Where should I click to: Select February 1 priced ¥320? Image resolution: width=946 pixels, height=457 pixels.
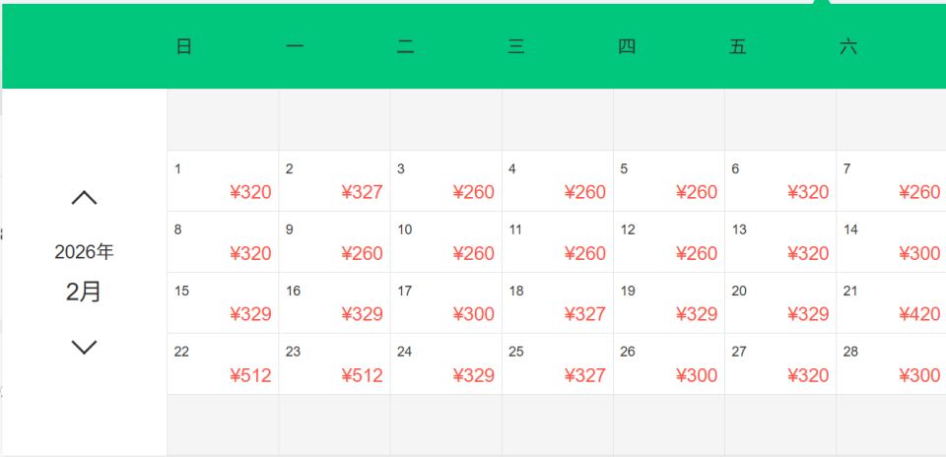(x=223, y=181)
